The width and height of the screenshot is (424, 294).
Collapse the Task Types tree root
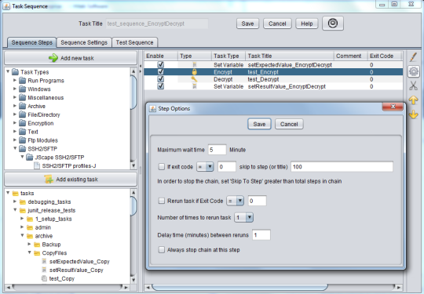click(x=8, y=71)
